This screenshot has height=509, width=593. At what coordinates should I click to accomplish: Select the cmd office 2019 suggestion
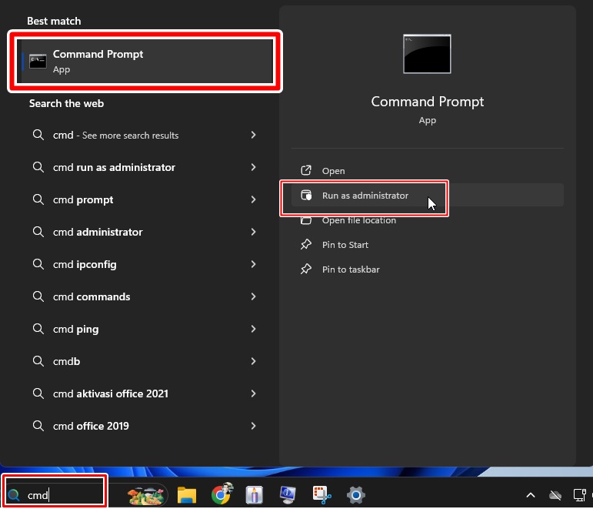145,426
